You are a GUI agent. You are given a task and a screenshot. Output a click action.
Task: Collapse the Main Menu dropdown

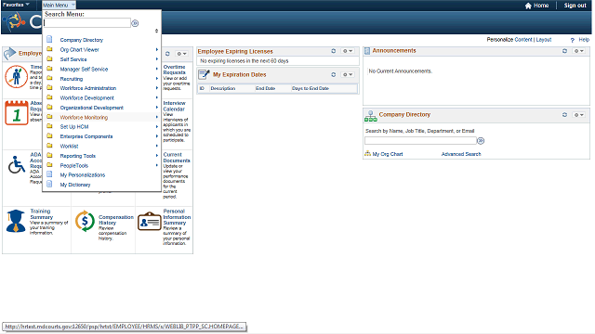(59, 5)
